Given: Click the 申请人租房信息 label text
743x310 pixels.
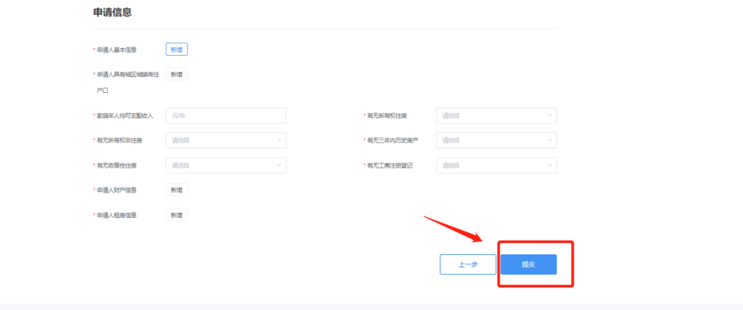Looking at the screenshot, I should point(117,215).
